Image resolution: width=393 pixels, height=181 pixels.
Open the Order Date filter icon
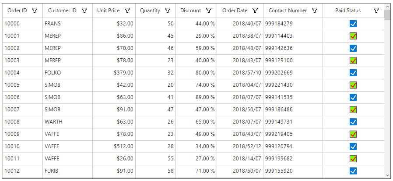click(255, 10)
